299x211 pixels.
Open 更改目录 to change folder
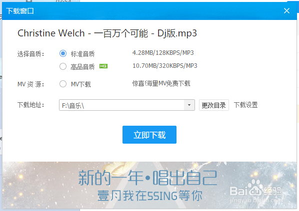[214, 105]
